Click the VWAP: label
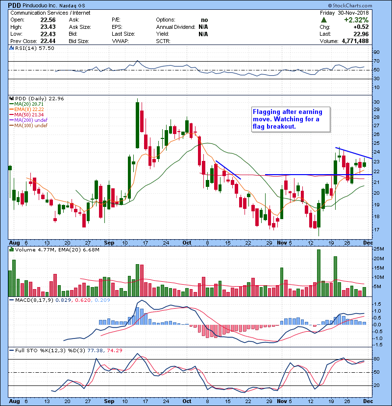This screenshot has height=406, width=392. coord(121,41)
